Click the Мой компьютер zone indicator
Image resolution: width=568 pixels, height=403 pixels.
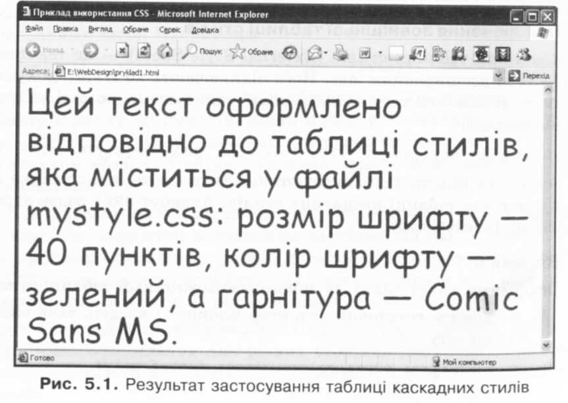pyautogui.click(x=465, y=362)
